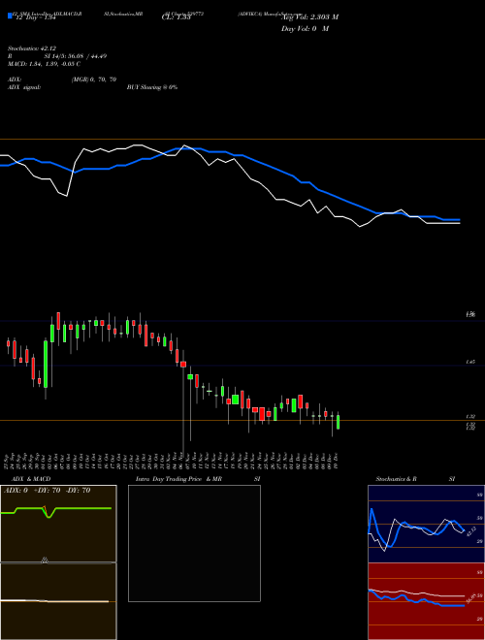The width and height of the screenshot is (485, 640).
Task: Click the '42.12' label on the stochastics line
Action: (470, 531)
